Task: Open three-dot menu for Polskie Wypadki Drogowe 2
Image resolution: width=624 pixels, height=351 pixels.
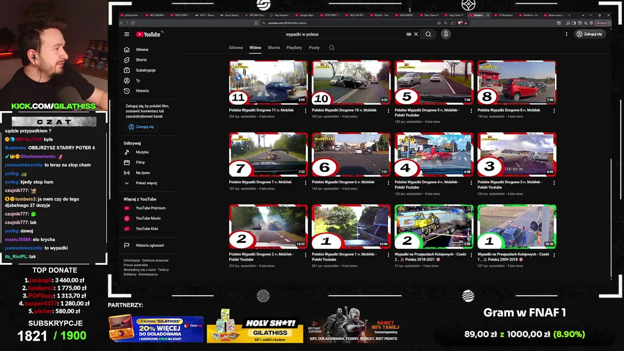Action: [306, 255]
